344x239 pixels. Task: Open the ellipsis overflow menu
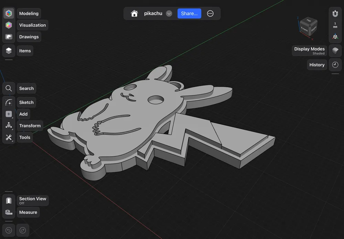(x=210, y=13)
